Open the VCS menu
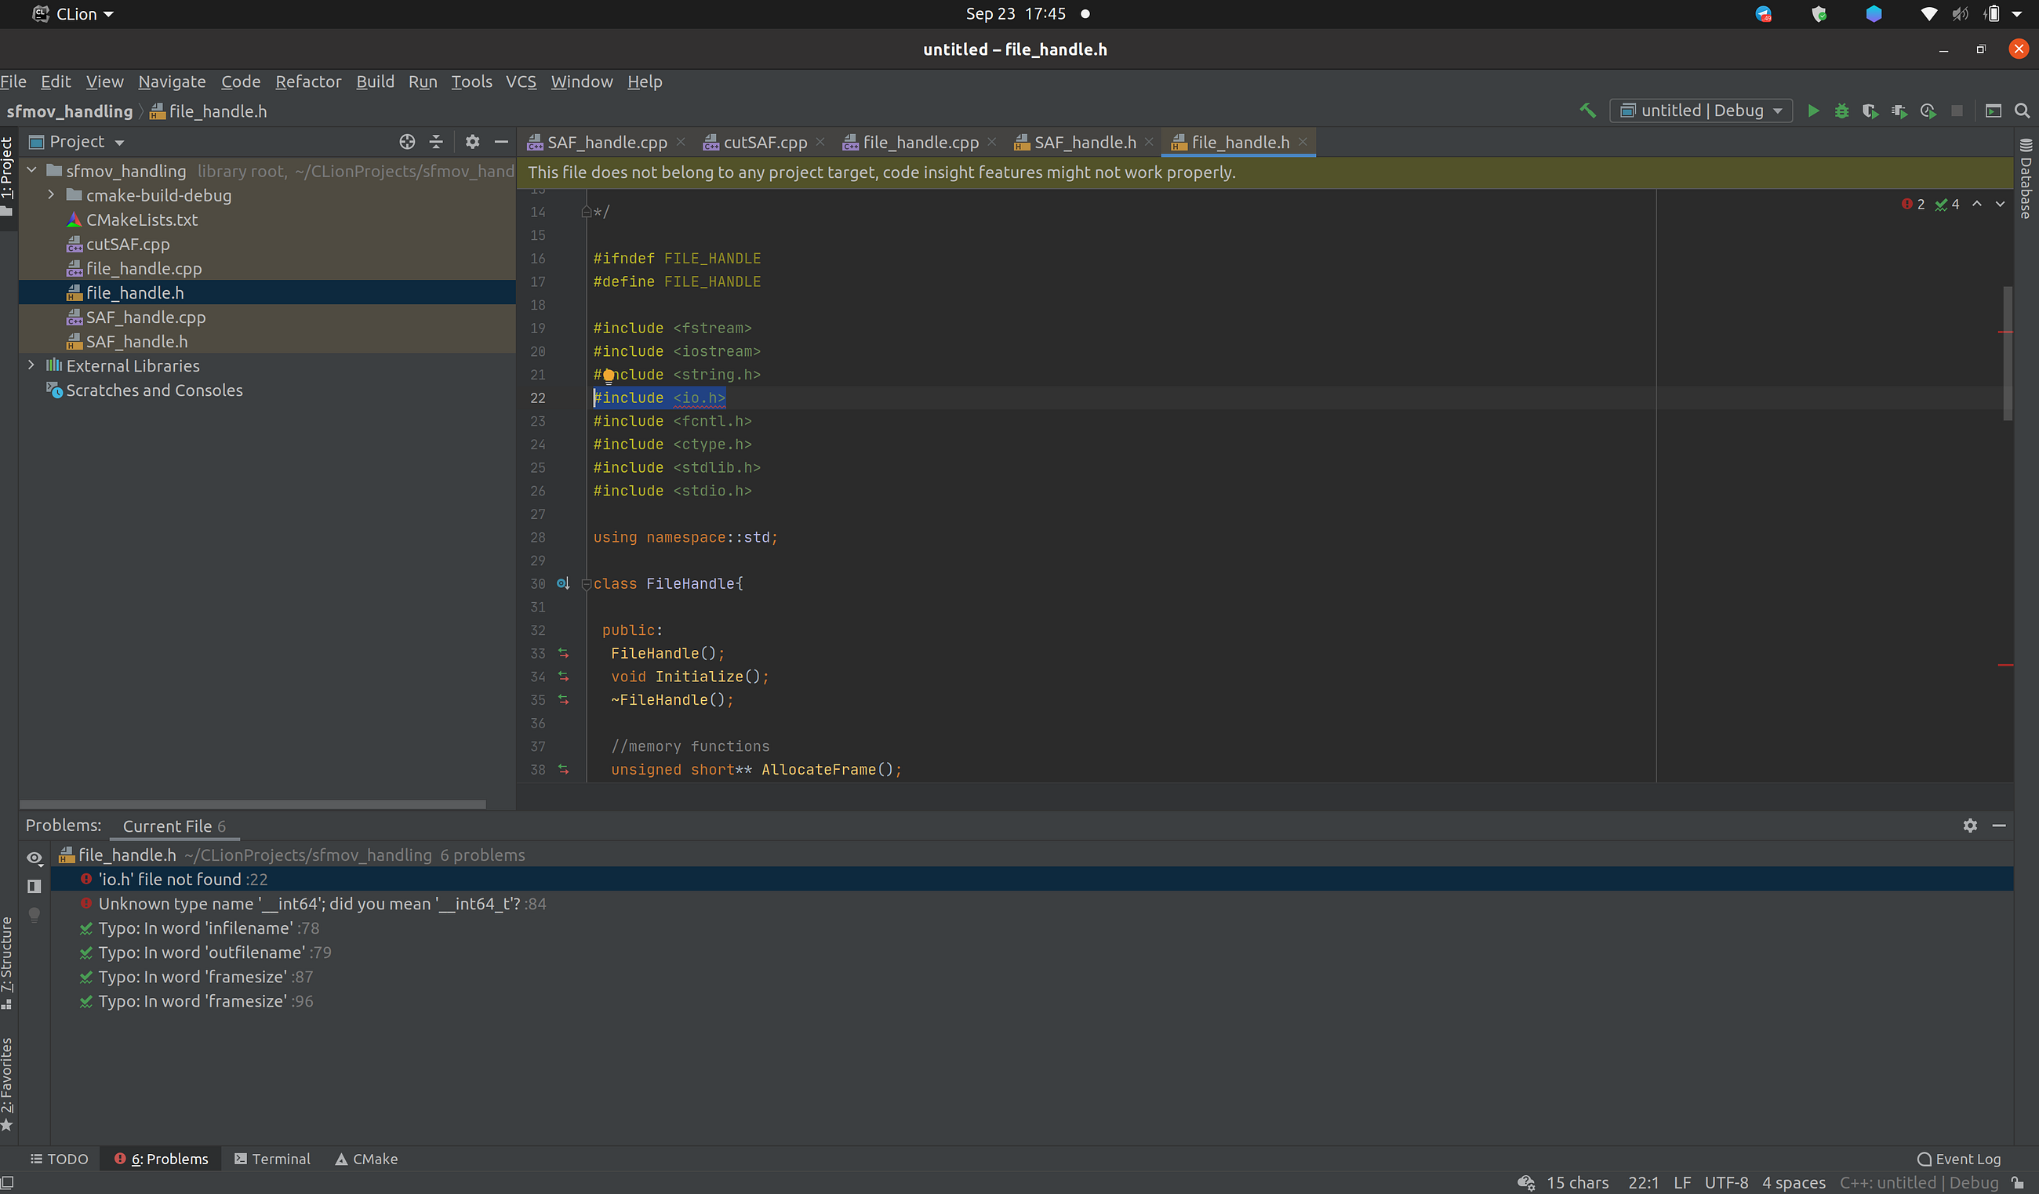This screenshot has height=1194, width=2039. click(x=520, y=82)
